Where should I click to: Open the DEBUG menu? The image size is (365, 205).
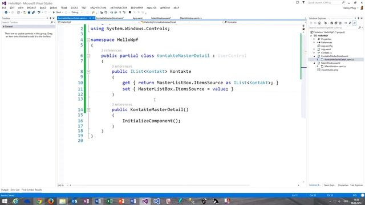point(53,7)
